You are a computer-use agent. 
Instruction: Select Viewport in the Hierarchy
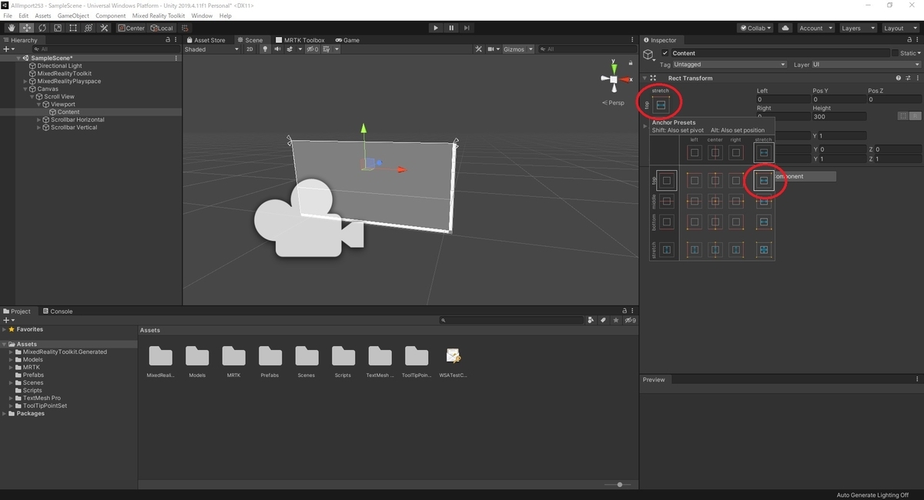coord(63,105)
